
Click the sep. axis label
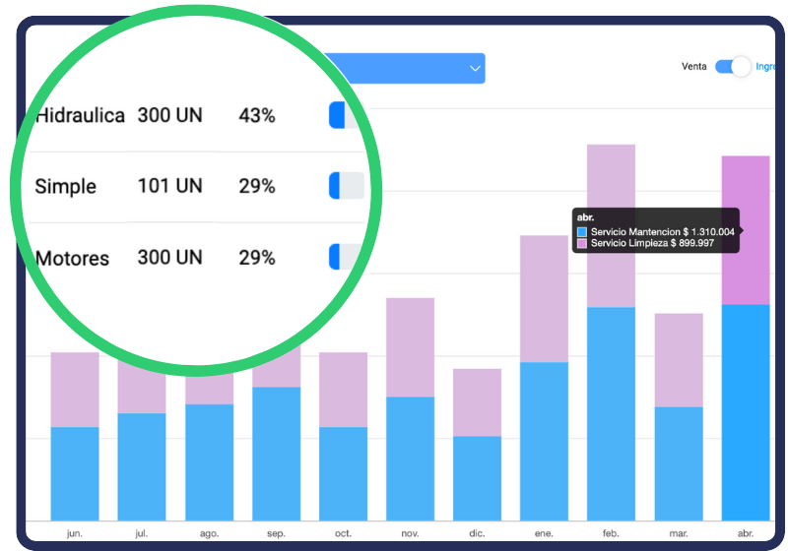277,533
